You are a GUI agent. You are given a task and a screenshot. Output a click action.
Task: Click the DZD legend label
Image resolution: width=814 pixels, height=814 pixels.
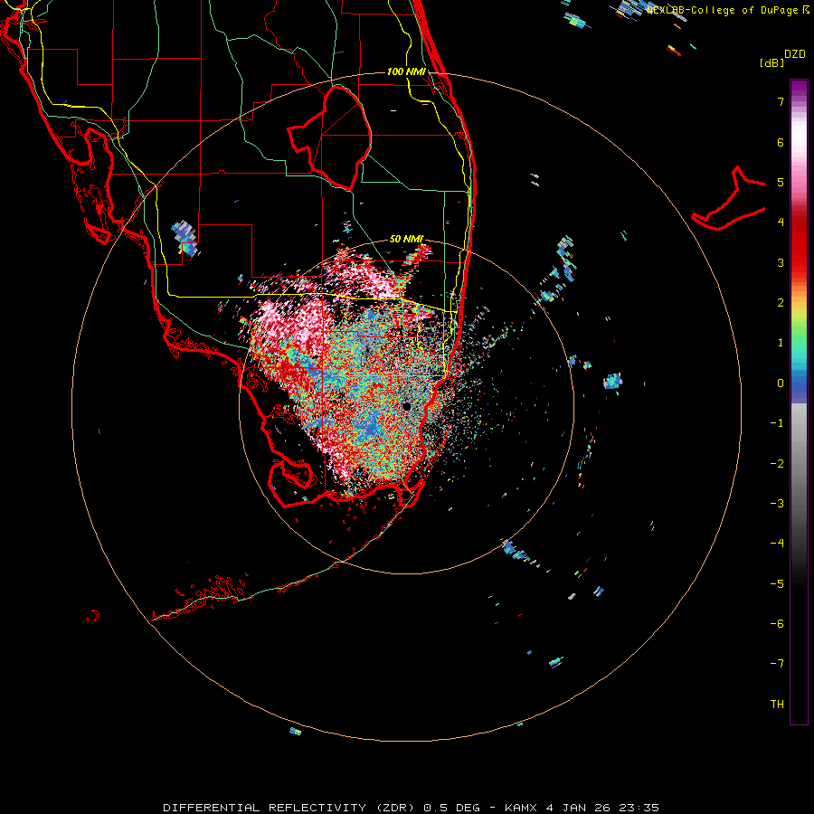(x=794, y=54)
